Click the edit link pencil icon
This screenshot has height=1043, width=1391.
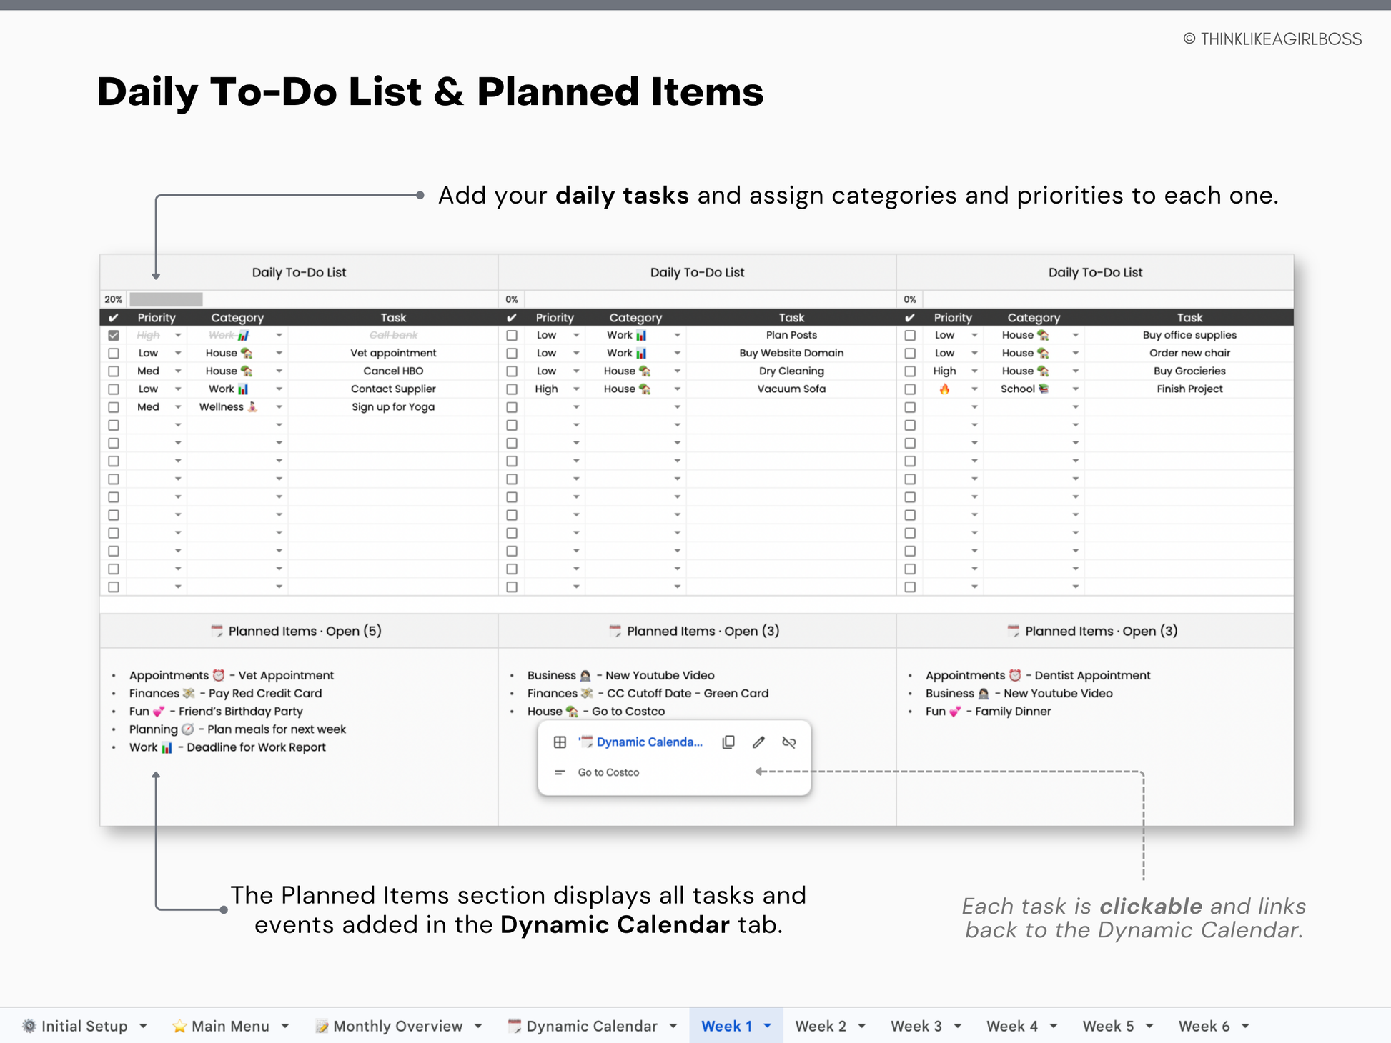coord(758,742)
